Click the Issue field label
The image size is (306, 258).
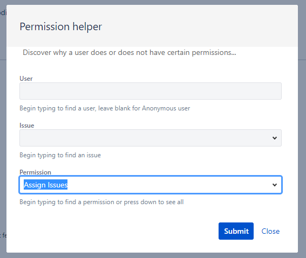click(x=27, y=125)
